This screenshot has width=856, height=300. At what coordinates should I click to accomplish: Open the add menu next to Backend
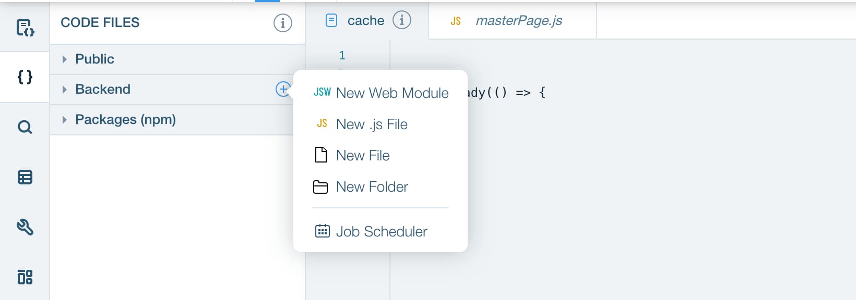[x=282, y=89]
